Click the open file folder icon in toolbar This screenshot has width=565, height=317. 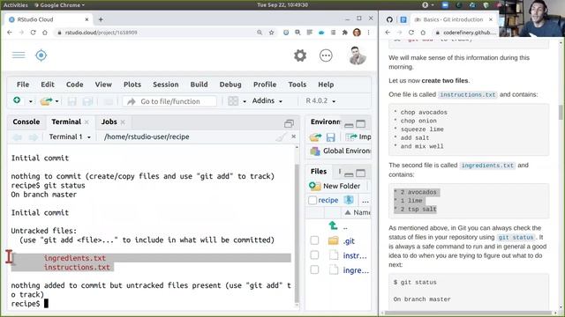[x=46, y=101]
